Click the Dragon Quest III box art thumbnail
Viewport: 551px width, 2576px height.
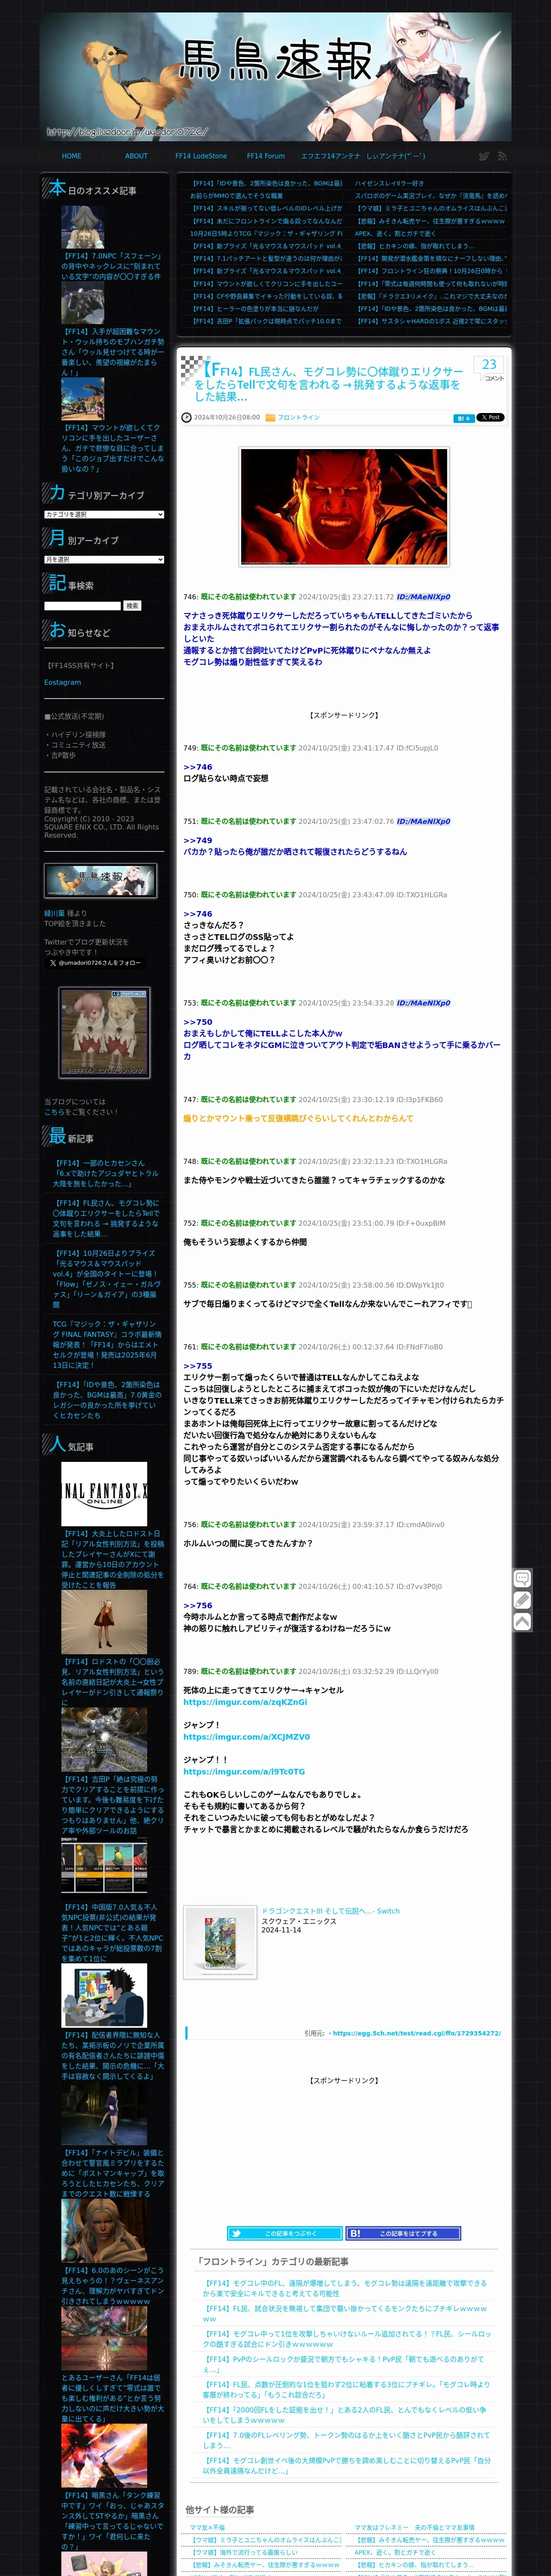(x=220, y=1942)
